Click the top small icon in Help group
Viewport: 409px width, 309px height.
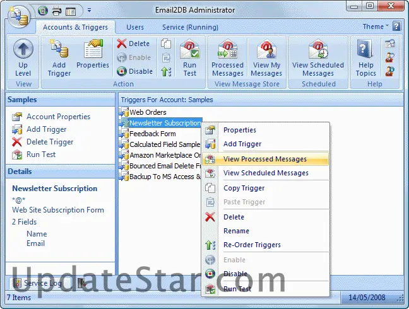tap(390, 44)
